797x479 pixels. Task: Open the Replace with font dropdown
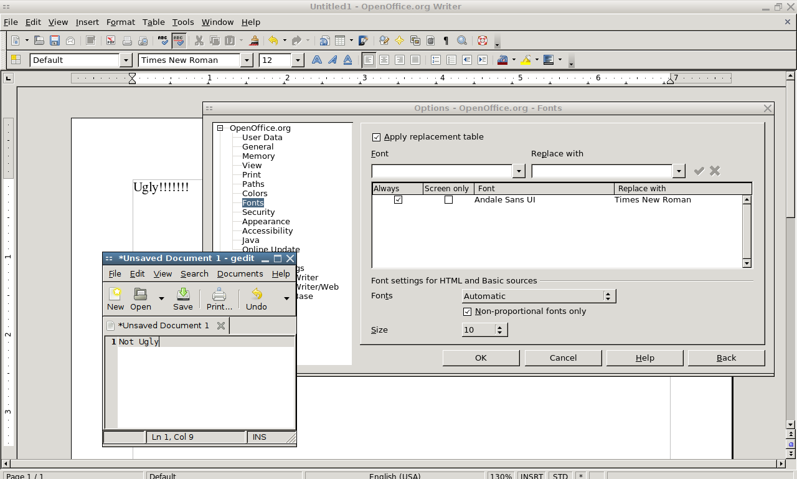(679, 171)
